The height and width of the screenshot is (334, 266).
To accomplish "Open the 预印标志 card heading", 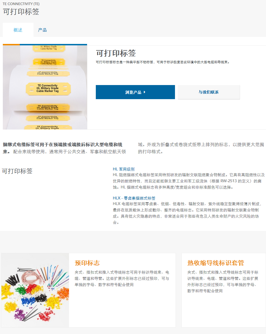I will click(87, 263).
